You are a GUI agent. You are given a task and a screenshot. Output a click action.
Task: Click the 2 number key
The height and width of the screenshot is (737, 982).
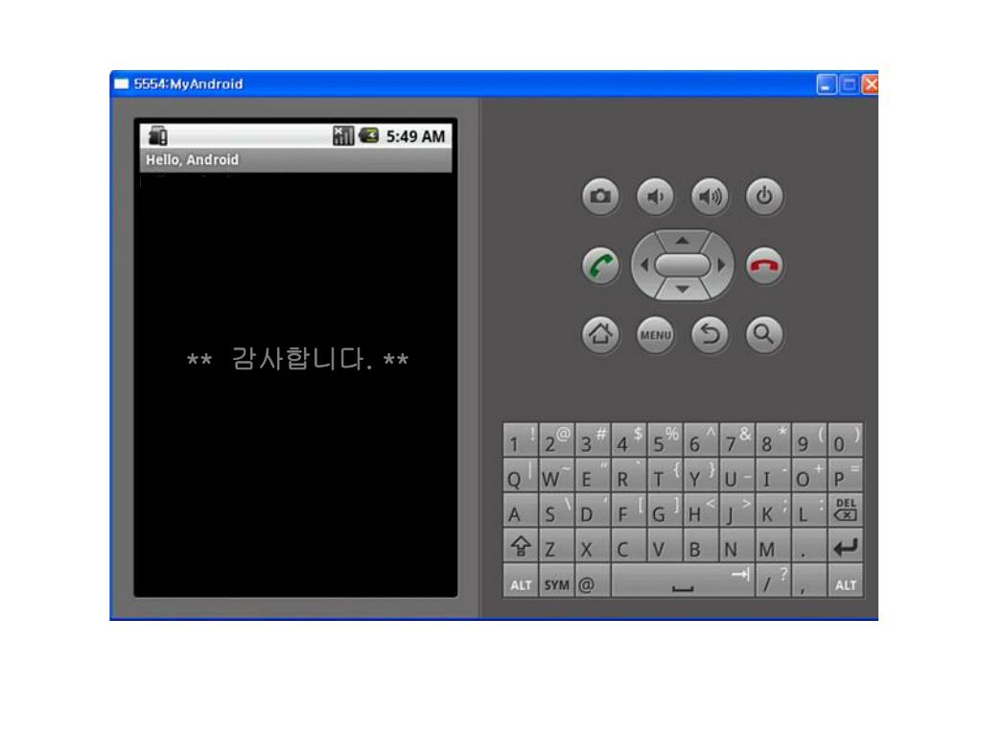click(557, 440)
